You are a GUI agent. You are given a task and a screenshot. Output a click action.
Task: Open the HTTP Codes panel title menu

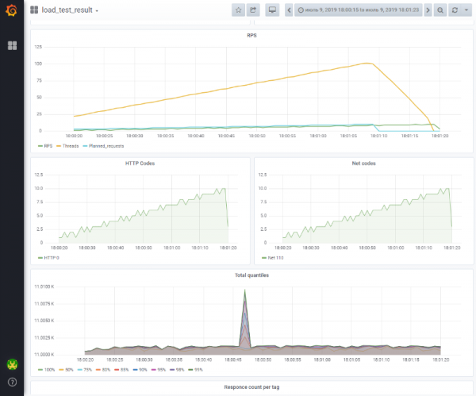[140, 163]
